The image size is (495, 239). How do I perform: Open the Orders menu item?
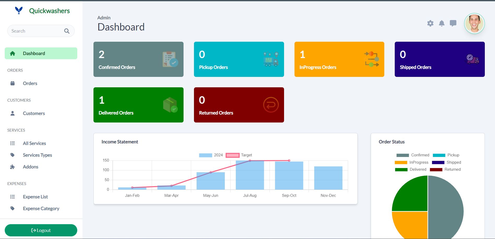[30, 83]
